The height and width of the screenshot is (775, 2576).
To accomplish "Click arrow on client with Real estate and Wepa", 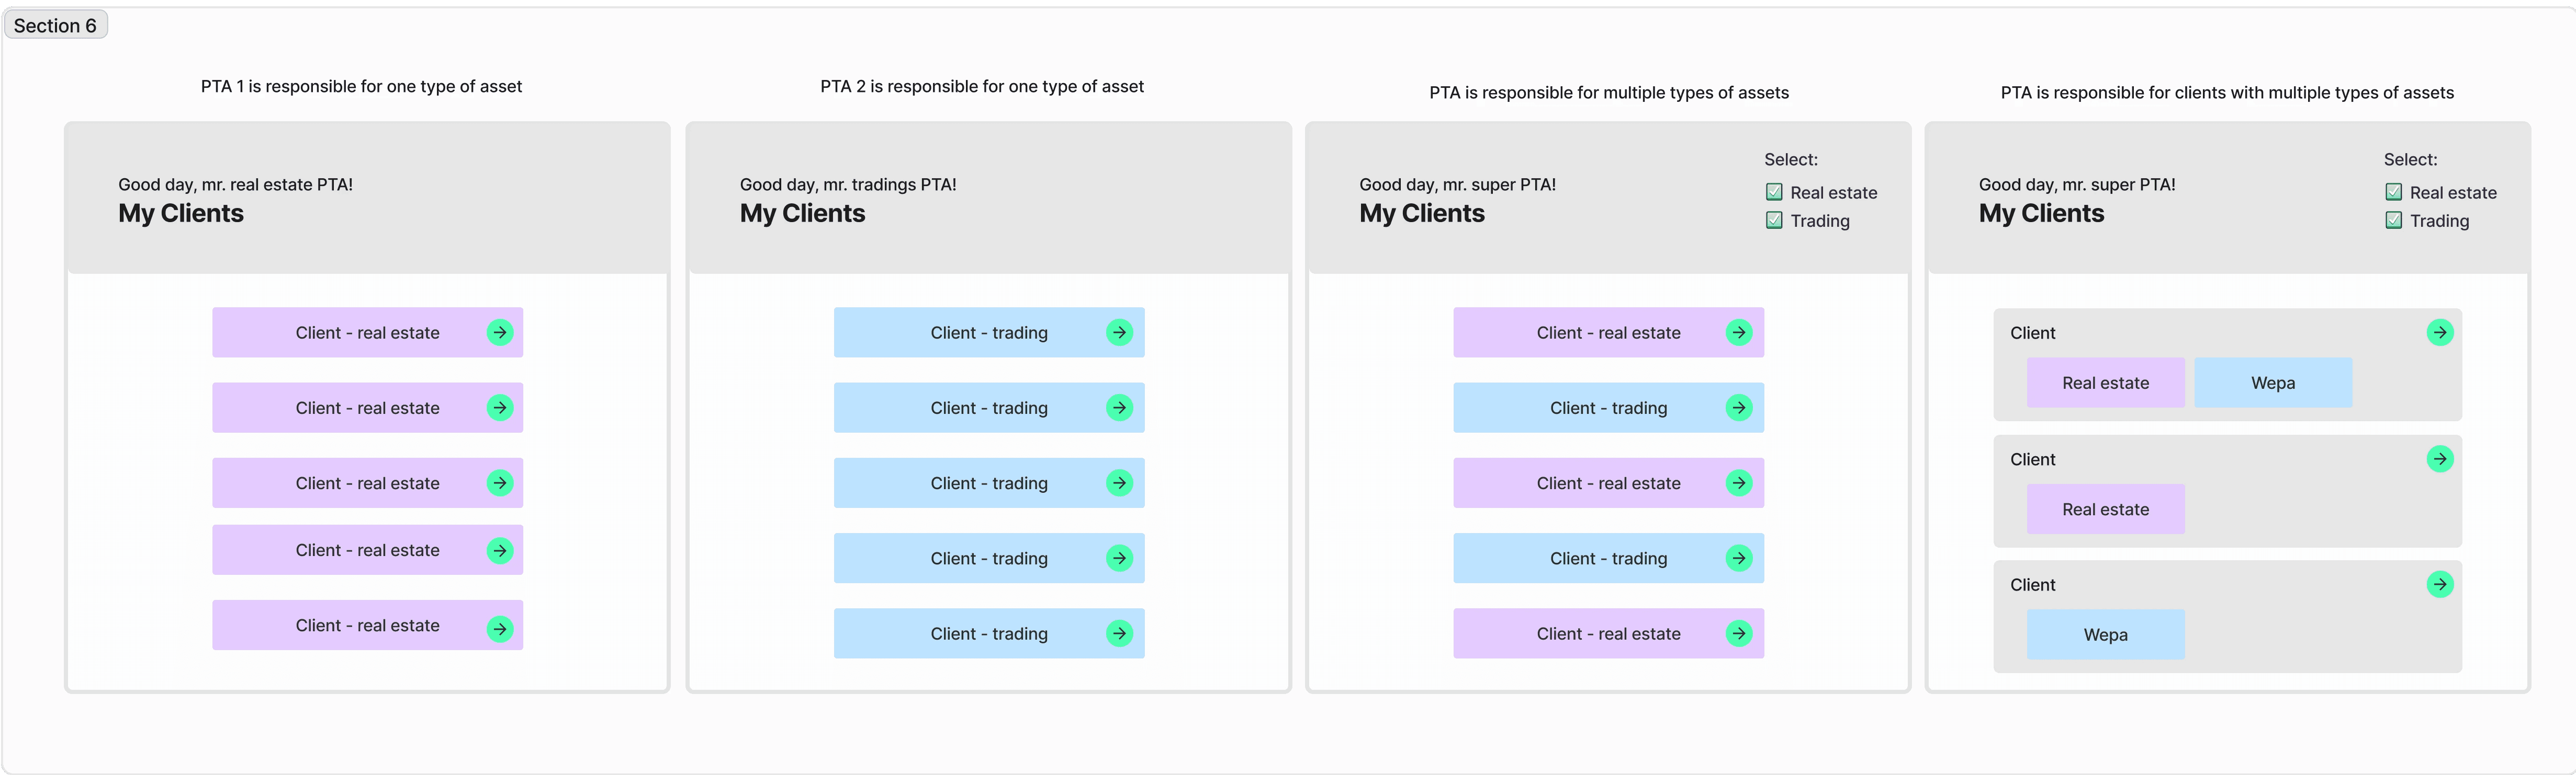I will point(2440,332).
